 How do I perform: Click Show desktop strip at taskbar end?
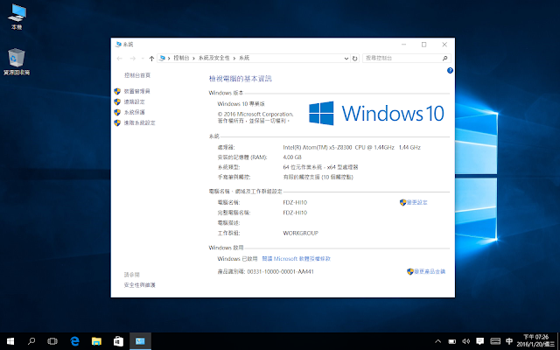click(x=558, y=341)
